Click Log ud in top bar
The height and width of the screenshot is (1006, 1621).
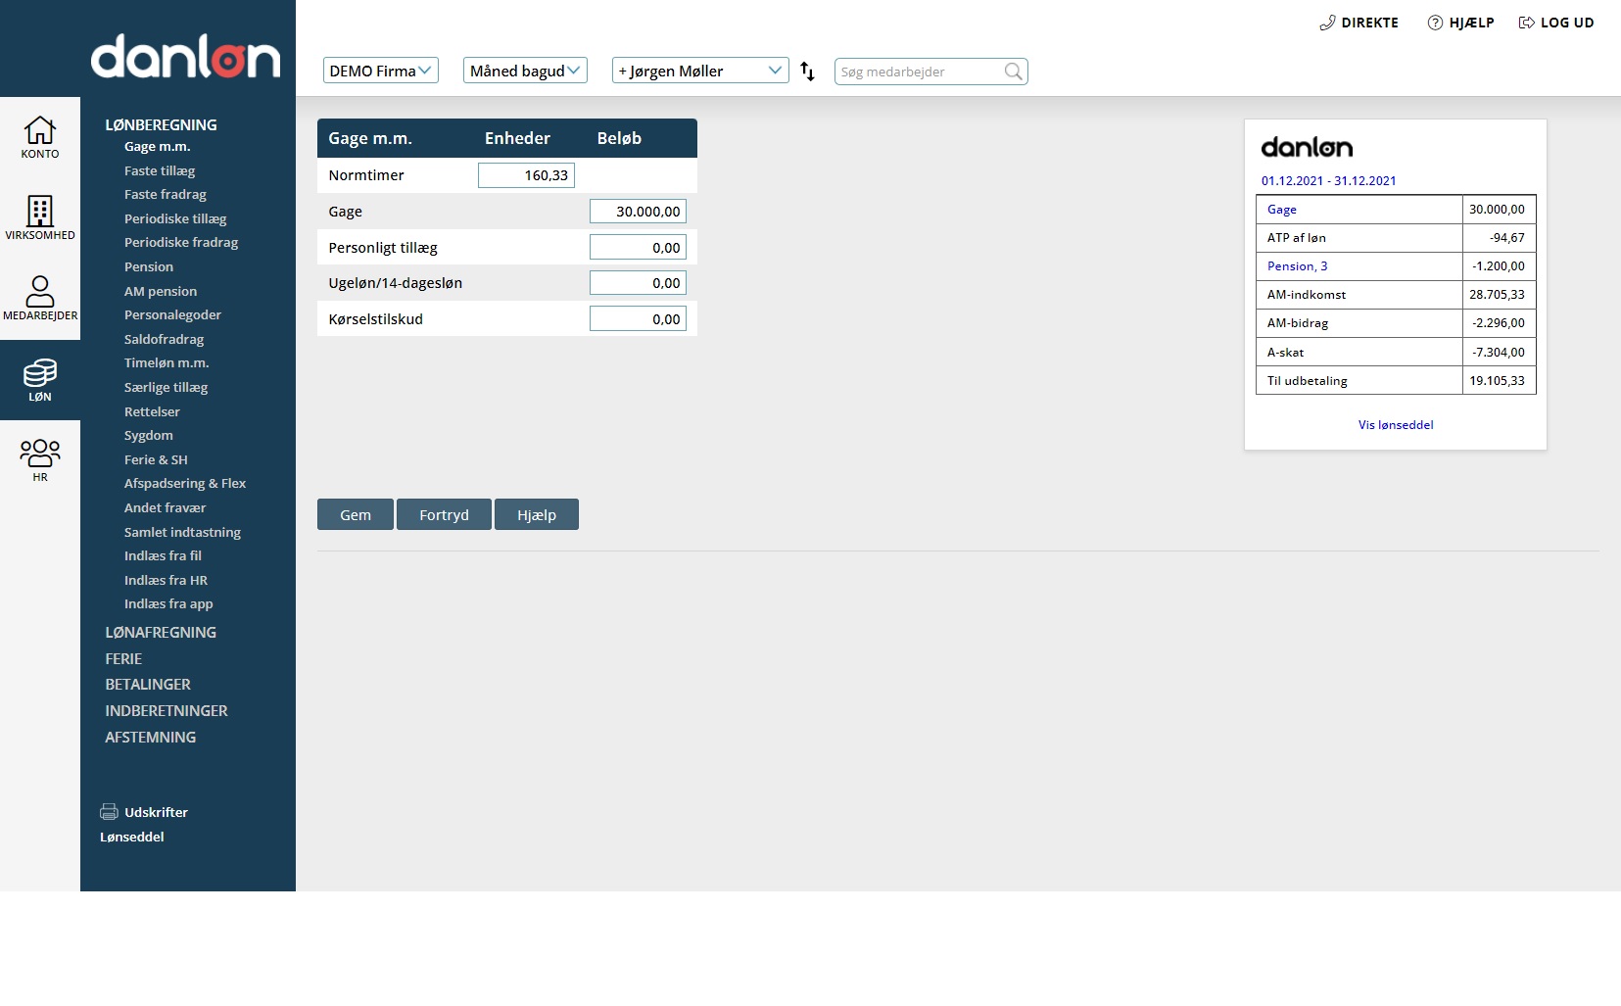click(x=1556, y=23)
